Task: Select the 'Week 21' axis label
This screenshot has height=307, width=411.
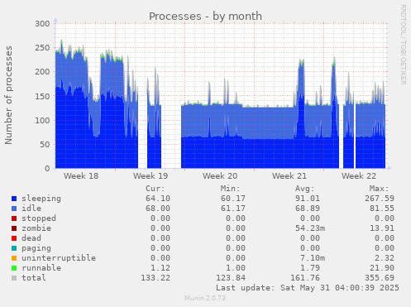Action: point(289,176)
